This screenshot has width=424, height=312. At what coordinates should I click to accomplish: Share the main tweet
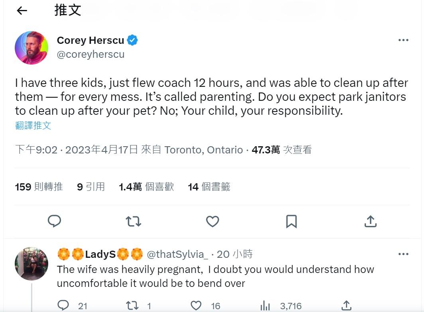pos(370,221)
